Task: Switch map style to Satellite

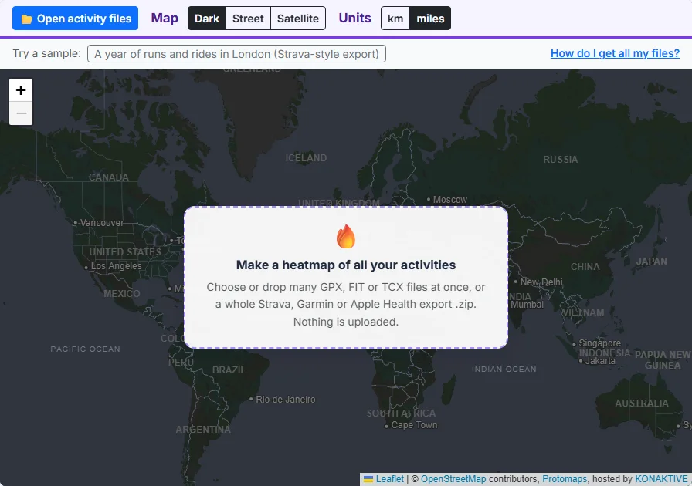Action: coord(298,19)
